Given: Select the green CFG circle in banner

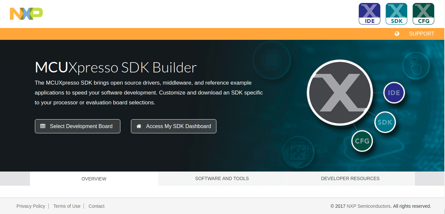Looking at the screenshot, I should click(362, 141).
